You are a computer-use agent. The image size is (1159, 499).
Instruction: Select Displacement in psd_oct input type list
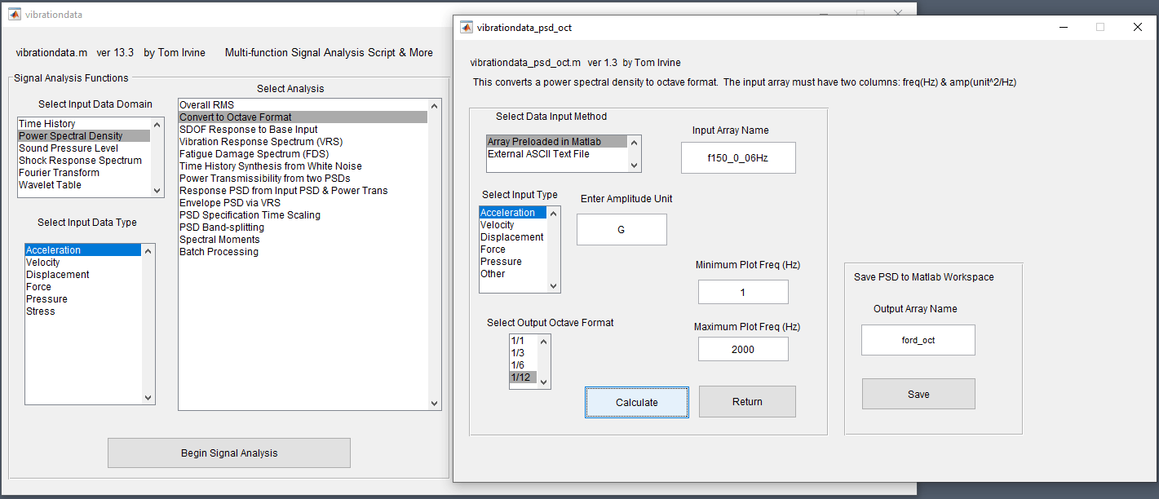[x=513, y=237]
